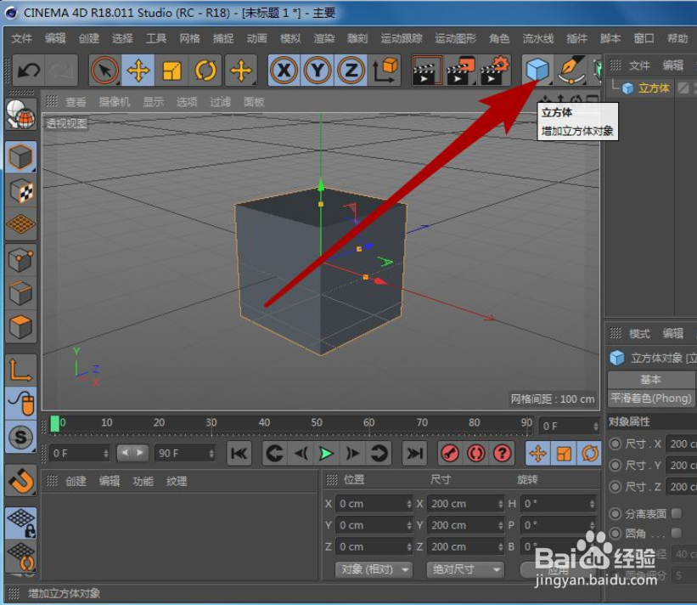This screenshot has width=697, height=605.
Task: Switch coordinate system icon
Action: point(385,70)
